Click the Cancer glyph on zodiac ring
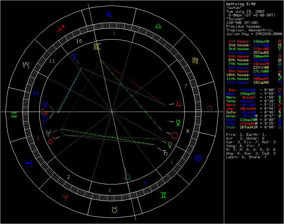284x224 pixels. (x=198, y=158)
